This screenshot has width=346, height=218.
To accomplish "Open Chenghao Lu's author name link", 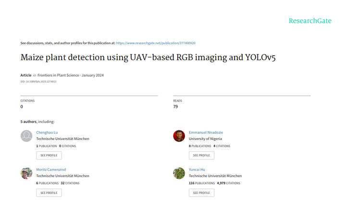I will tap(47, 132).
